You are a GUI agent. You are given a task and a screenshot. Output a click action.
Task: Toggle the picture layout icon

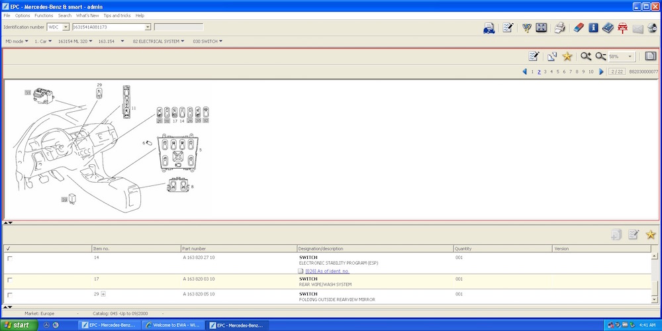coord(651,56)
